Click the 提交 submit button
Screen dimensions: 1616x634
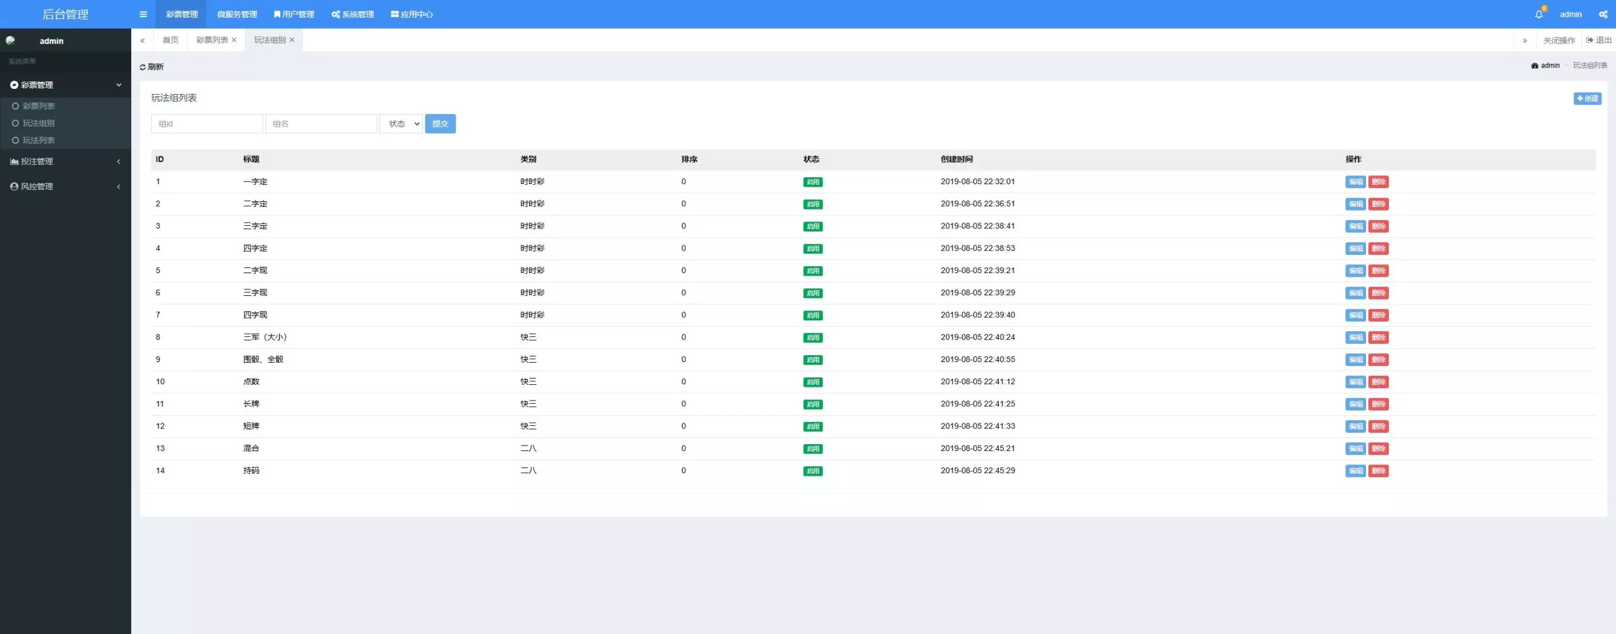pos(440,124)
